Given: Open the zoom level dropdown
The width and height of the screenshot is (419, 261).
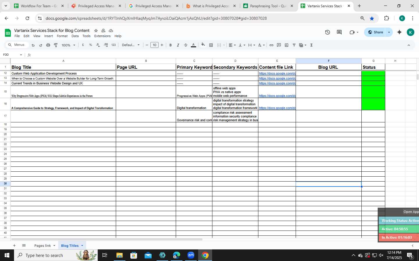Looking at the screenshot, I should [68, 45].
